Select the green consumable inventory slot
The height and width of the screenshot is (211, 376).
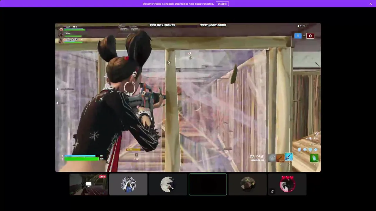(314, 158)
